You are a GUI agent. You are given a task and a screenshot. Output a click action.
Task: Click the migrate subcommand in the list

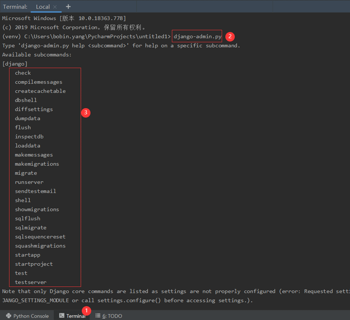pyautogui.click(x=26, y=173)
